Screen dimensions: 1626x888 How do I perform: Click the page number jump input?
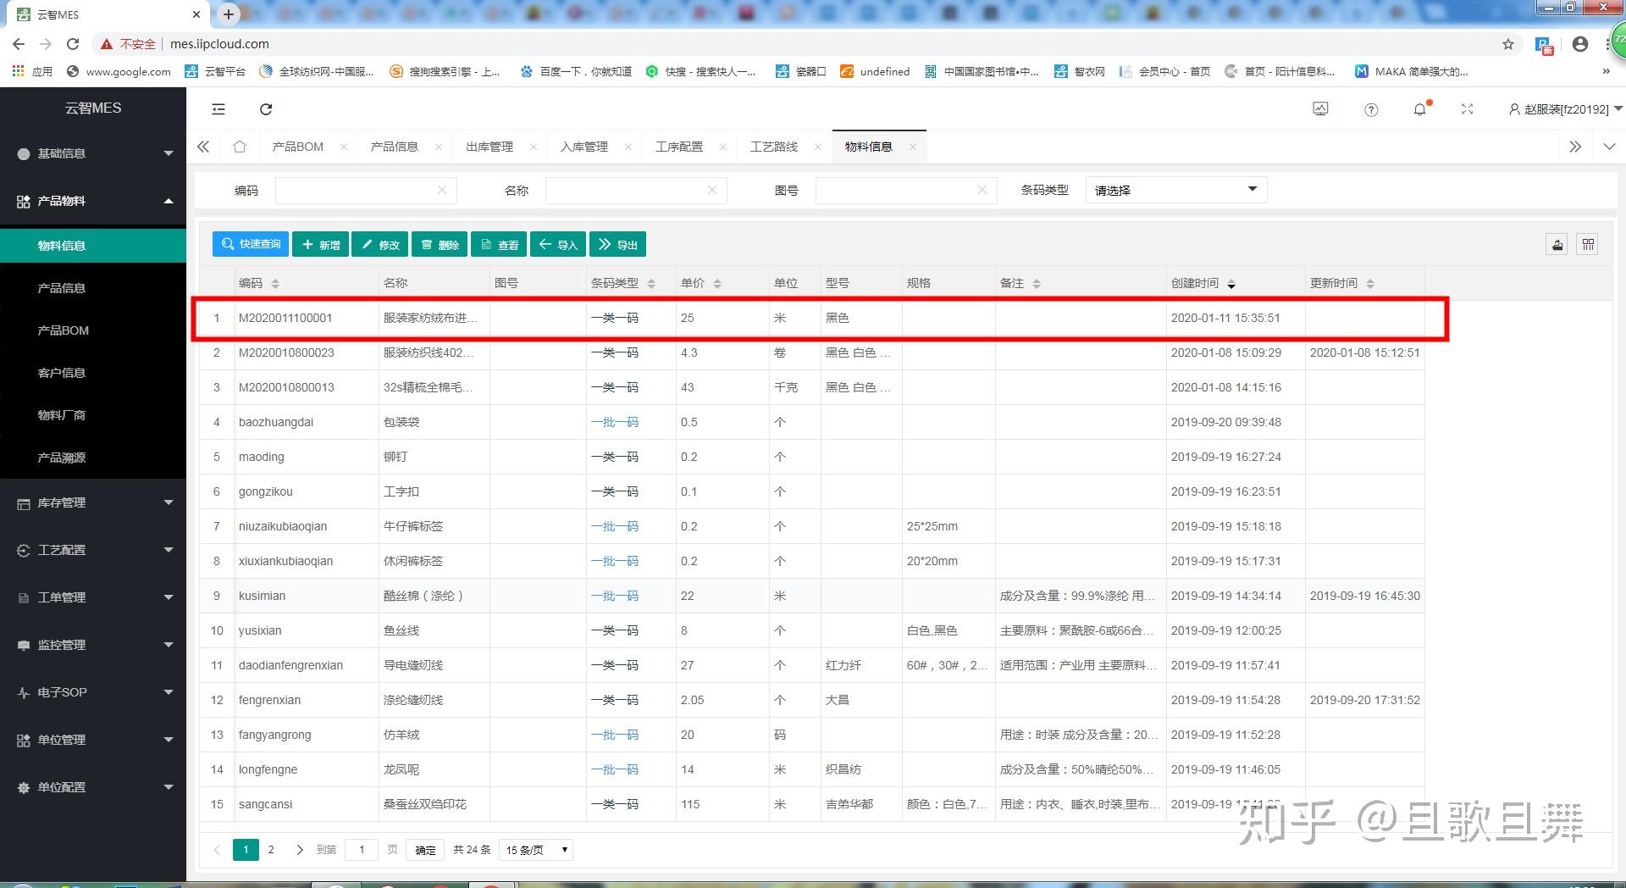pyautogui.click(x=362, y=850)
